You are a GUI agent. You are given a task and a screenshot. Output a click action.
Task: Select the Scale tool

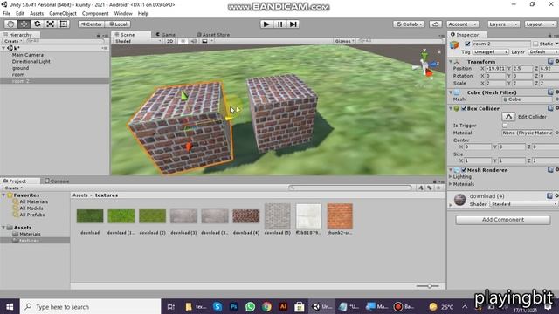[51, 24]
